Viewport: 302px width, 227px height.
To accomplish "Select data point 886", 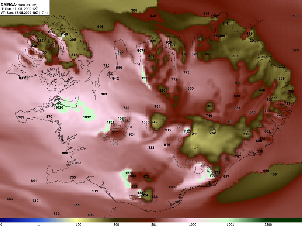I will [65, 153].
